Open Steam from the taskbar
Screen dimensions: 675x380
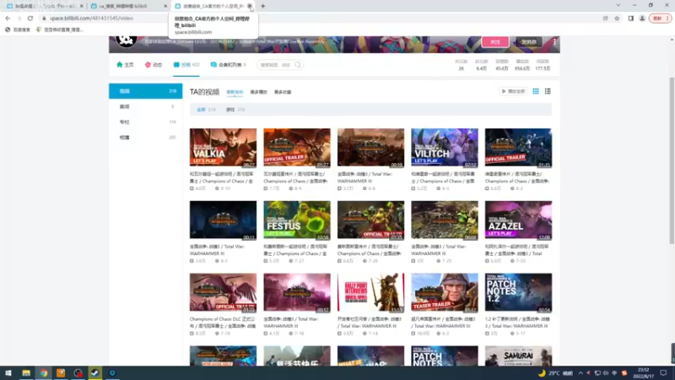pyautogui.click(x=95, y=373)
